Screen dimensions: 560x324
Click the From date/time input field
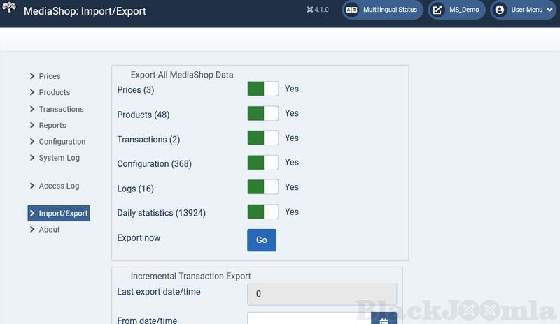click(x=309, y=319)
